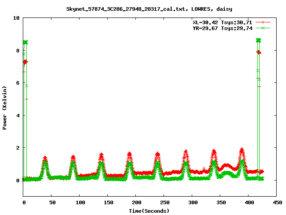Click the x-axis tick label 50
This screenshot has height=215, width=286.
(52, 202)
